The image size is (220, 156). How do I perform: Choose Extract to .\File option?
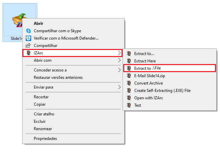(x=170, y=68)
